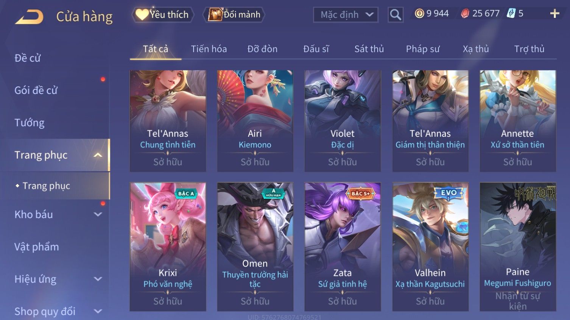Open the Mặc định sort dropdown
The image size is (570, 320).
tap(346, 15)
